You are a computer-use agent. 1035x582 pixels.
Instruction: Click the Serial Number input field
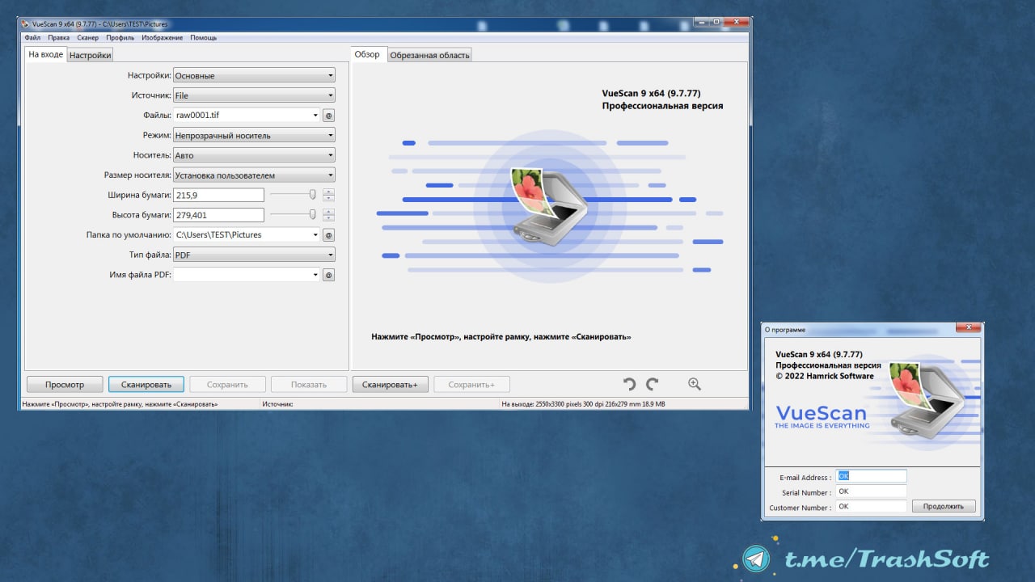coord(871,491)
